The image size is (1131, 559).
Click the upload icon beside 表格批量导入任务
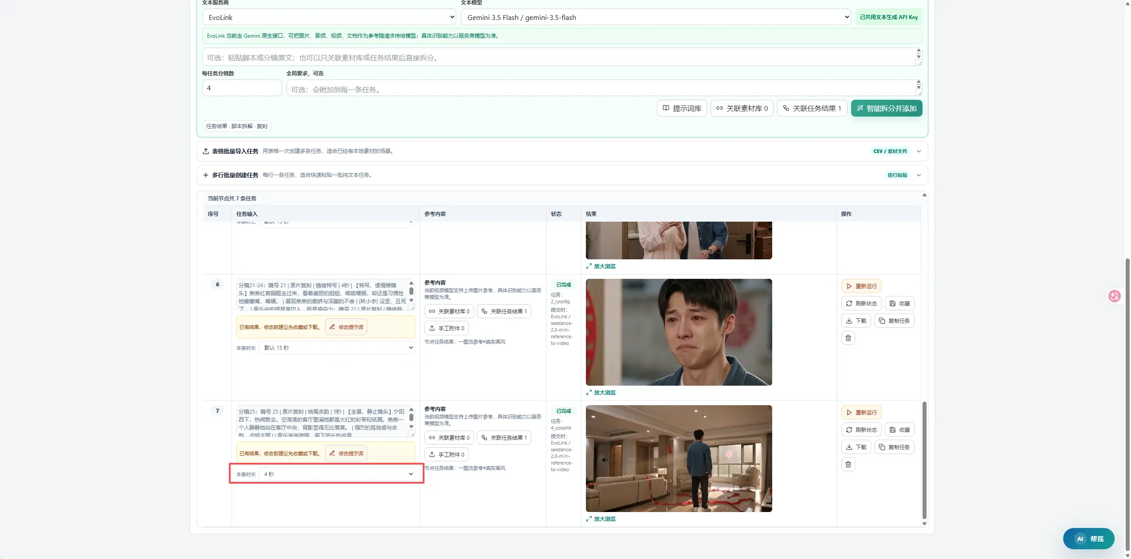(x=206, y=151)
